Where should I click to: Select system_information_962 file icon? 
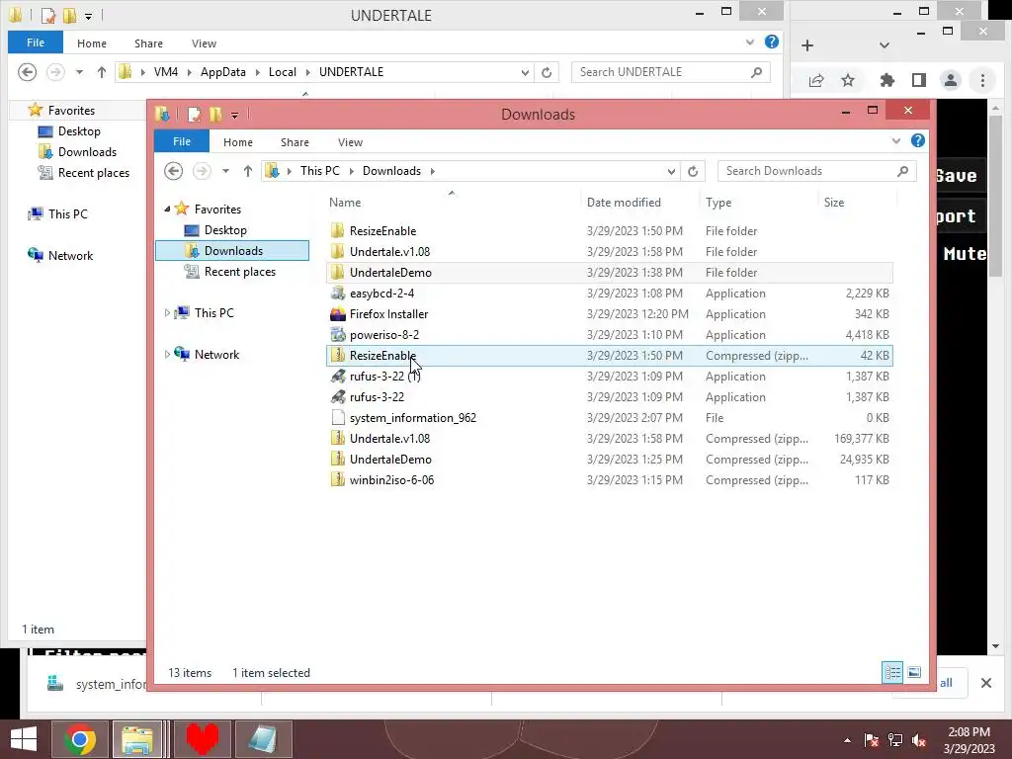coord(337,418)
